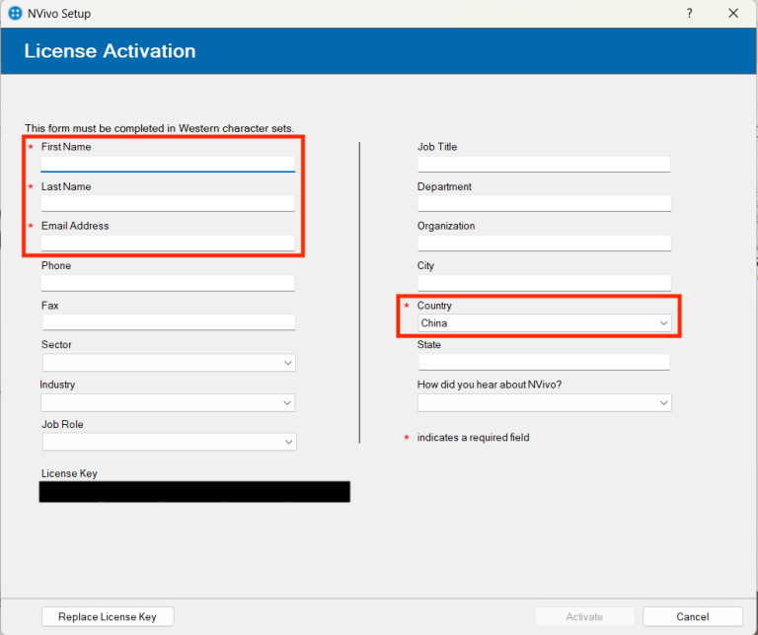The width and height of the screenshot is (758, 635).
Task: Click the Phone input field
Action: click(168, 283)
